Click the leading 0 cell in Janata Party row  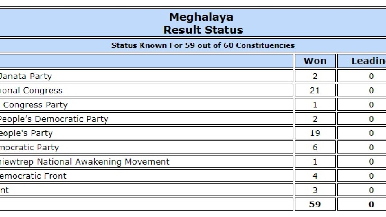pos(371,76)
